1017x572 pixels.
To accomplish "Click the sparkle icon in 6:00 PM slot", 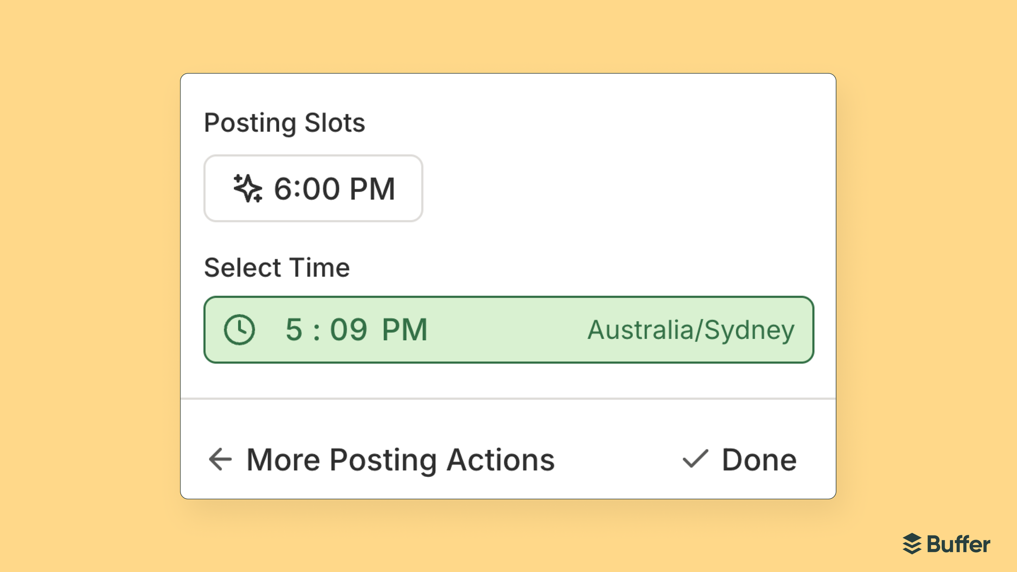I will click(x=248, y=189).
